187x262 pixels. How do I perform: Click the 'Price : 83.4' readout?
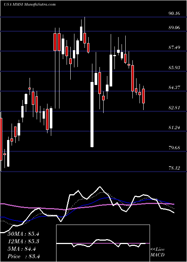tap(24, 256)
